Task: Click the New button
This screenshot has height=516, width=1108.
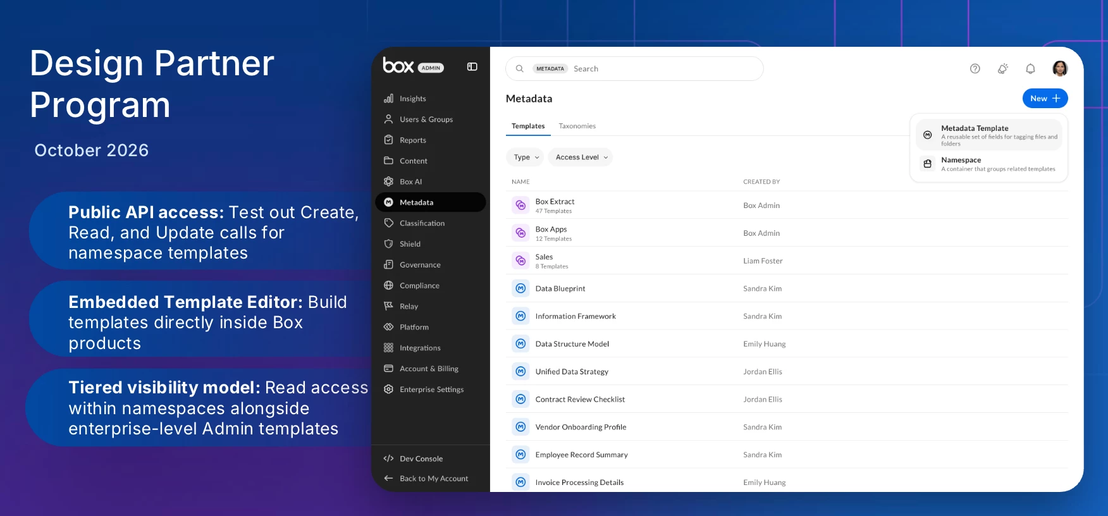Action: pos(1045,99)
